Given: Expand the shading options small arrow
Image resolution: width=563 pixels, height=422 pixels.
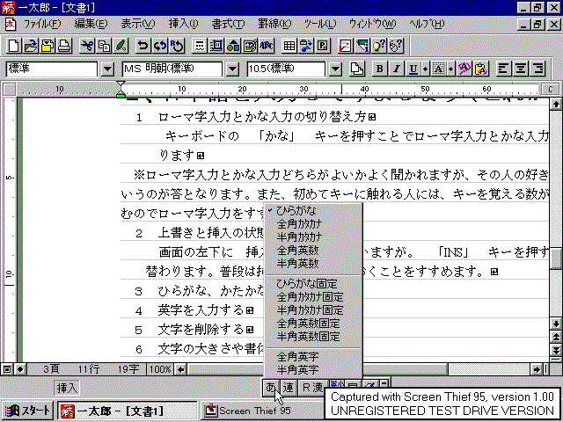Looking at the screenshot, I should pos(451,69).
